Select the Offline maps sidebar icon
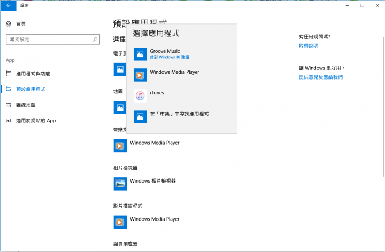 coord(9,105)
